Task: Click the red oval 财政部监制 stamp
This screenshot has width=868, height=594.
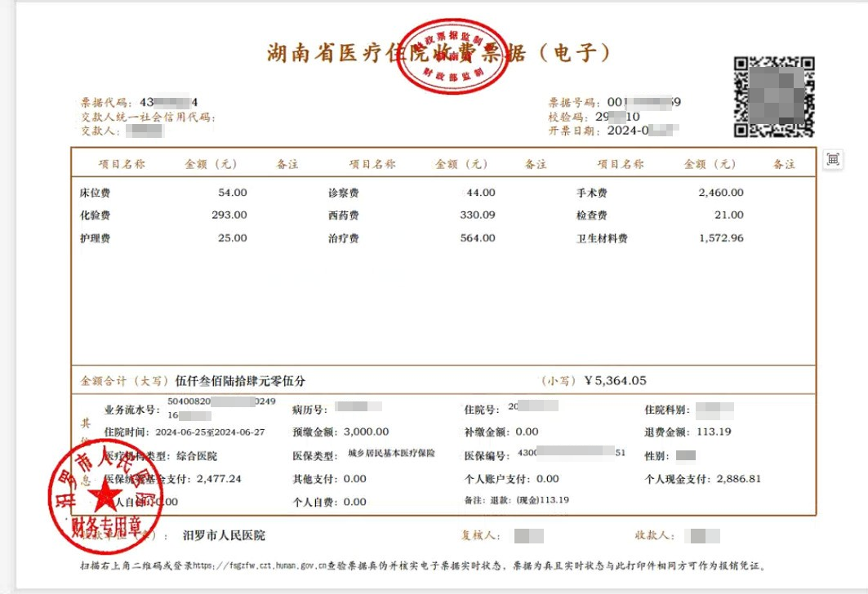Action: [x=453, y=55]
